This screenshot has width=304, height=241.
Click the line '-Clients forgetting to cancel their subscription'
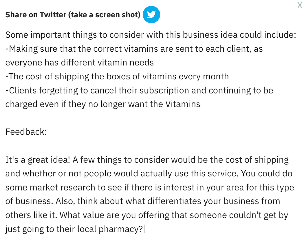point(139,90)
